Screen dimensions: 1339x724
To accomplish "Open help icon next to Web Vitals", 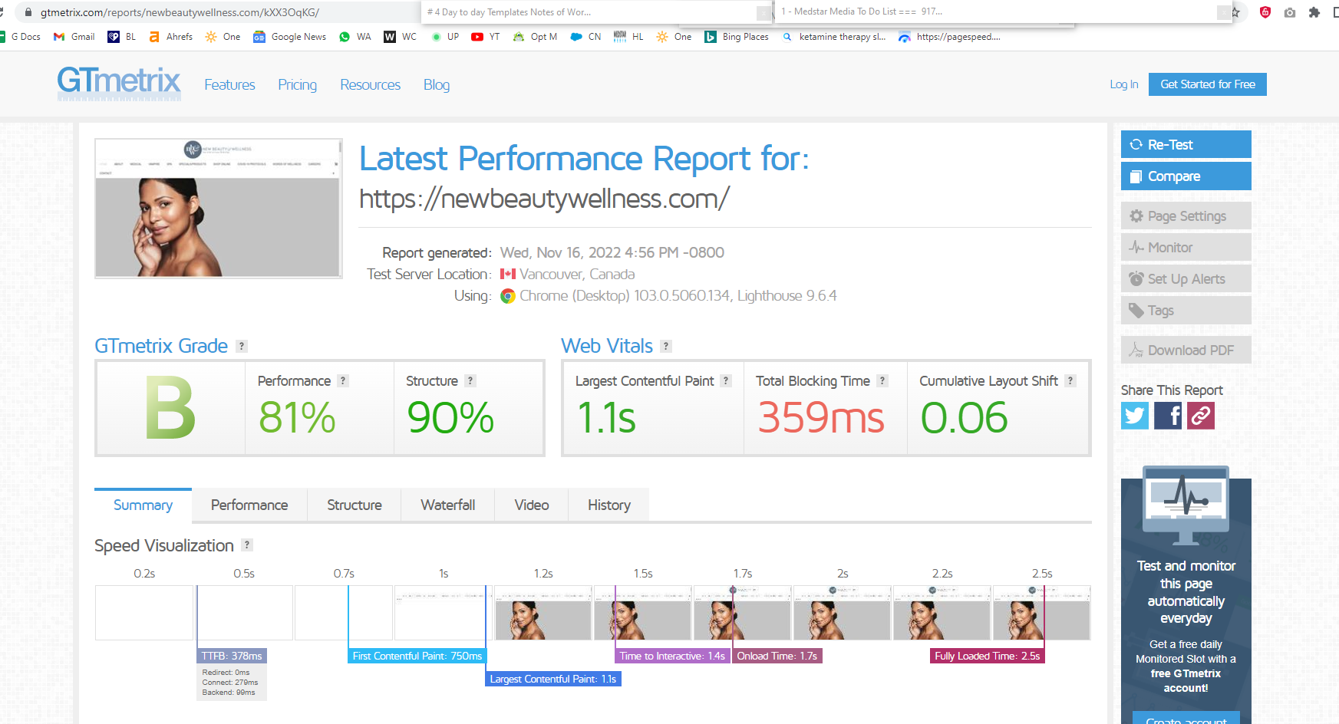I will (666, 346).
